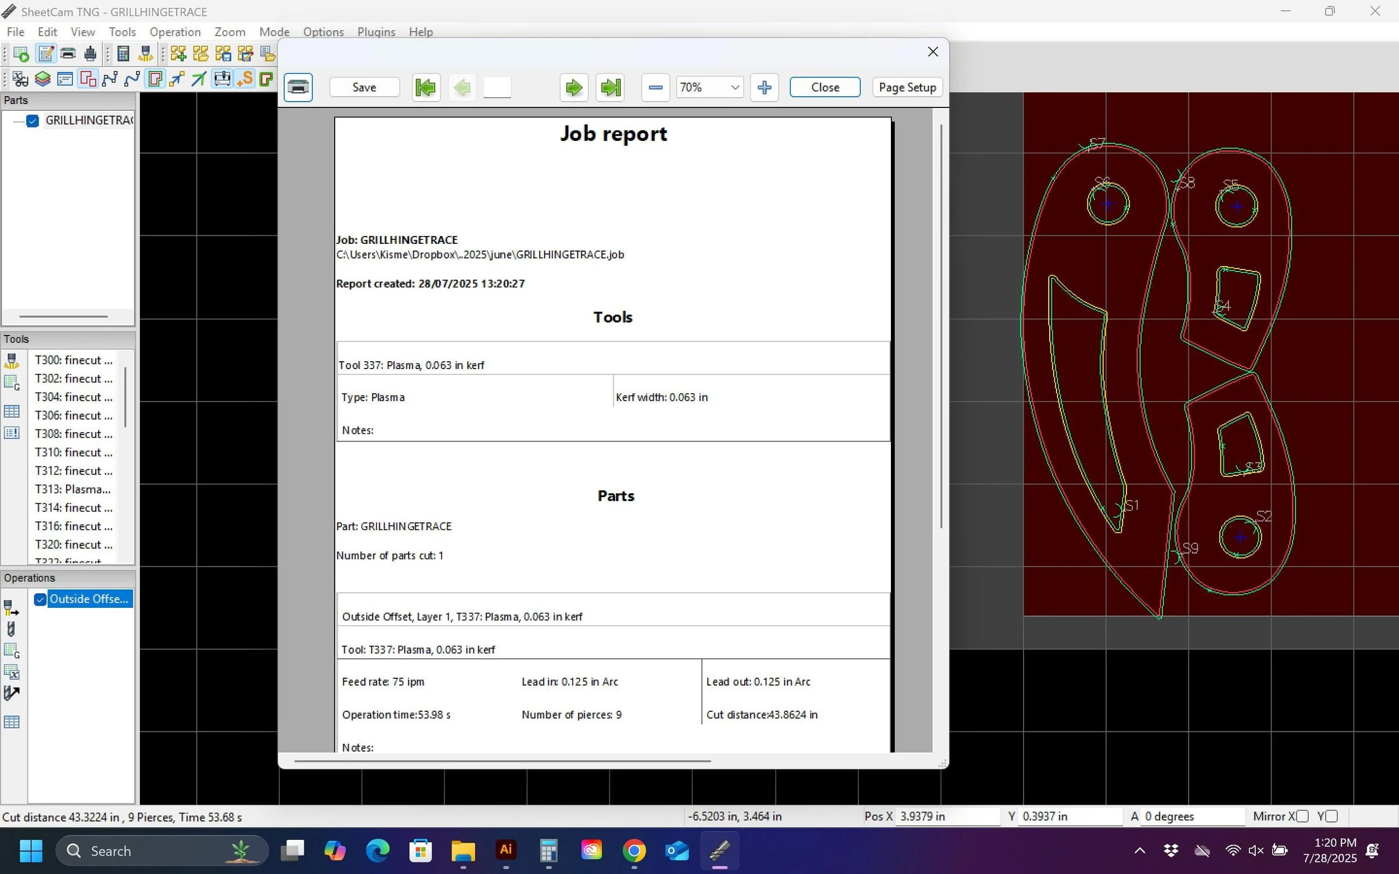This screenshot has height=874, width=1399.
Task: Click the drill with arrow icon in Operations panel
Action: click(x=12, y=693)
